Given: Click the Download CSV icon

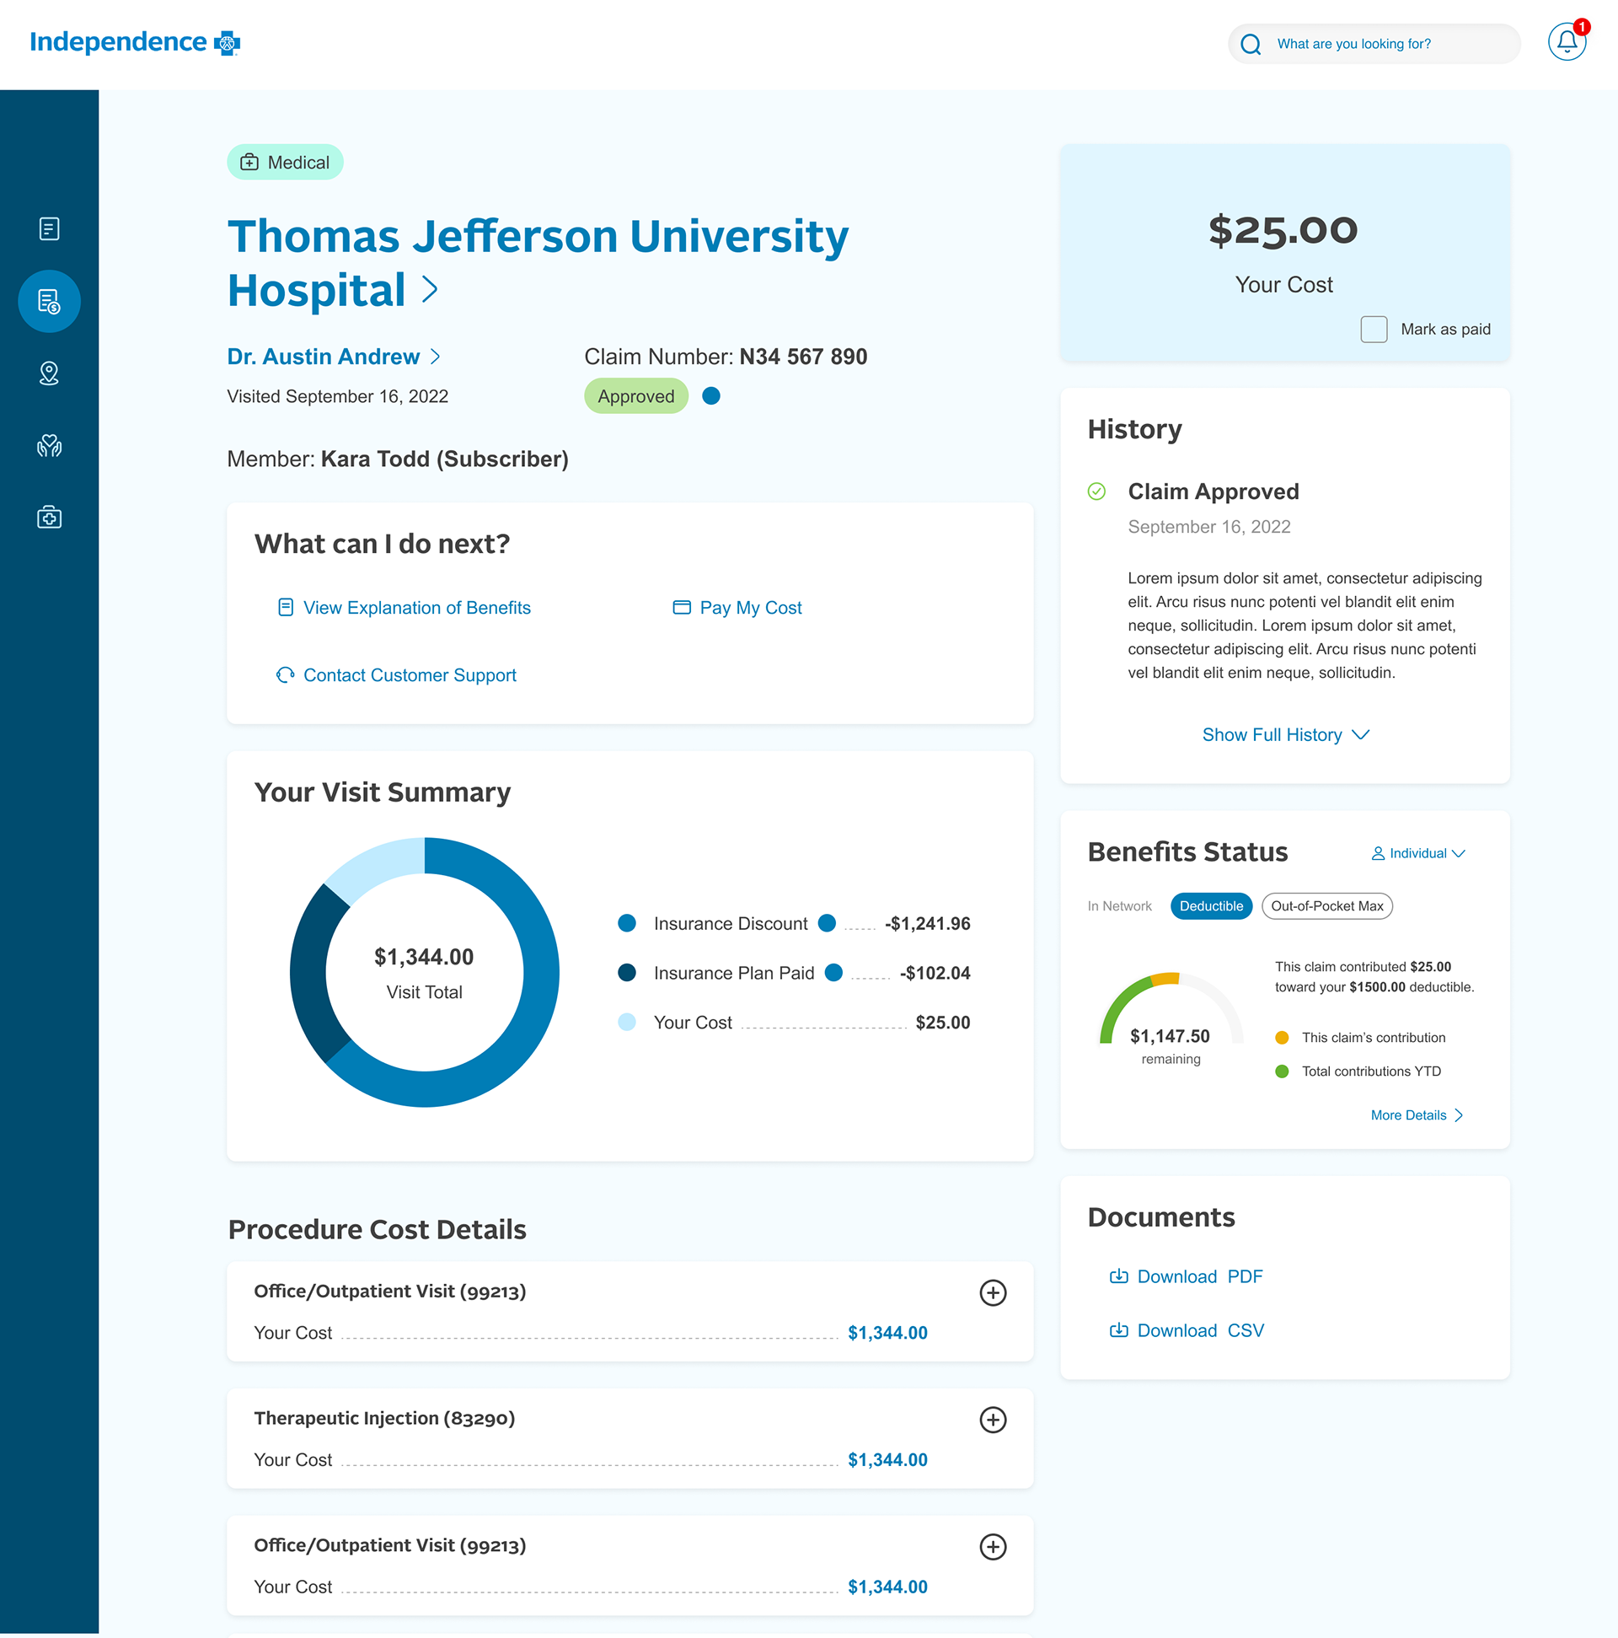Looking at the screenshot, I should (x=1118, y=1329).
